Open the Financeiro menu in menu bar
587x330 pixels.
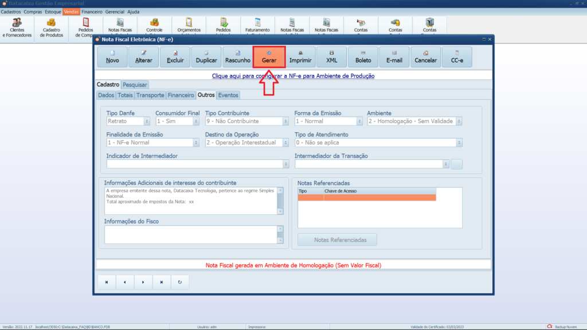point(92,11)
